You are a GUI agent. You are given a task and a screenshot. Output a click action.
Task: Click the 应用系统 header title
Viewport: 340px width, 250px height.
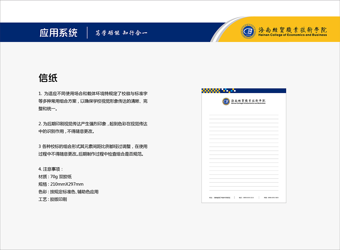coord(58,33)
